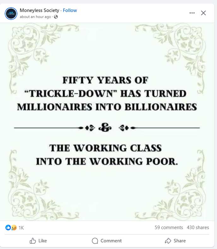Click the thumbs-up icon on Like button
The height and width of the screenshot is (249, 217).
point(33,241)
